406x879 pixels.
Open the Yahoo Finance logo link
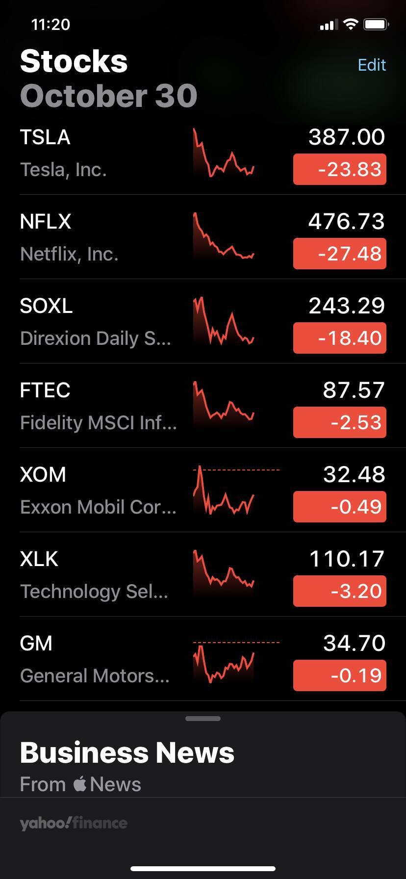pyautogui.click(x=74, y=823)
